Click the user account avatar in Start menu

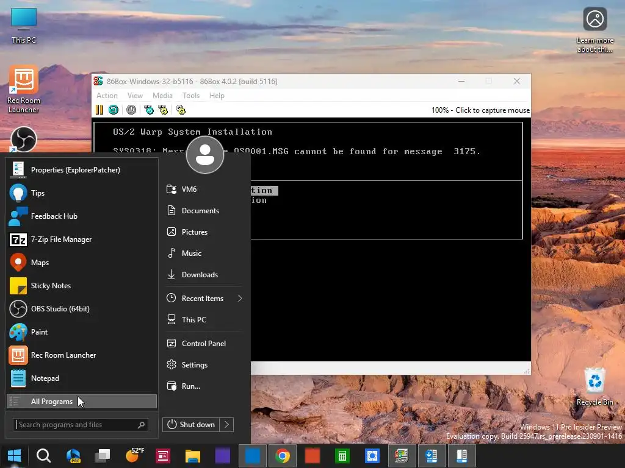205,155
